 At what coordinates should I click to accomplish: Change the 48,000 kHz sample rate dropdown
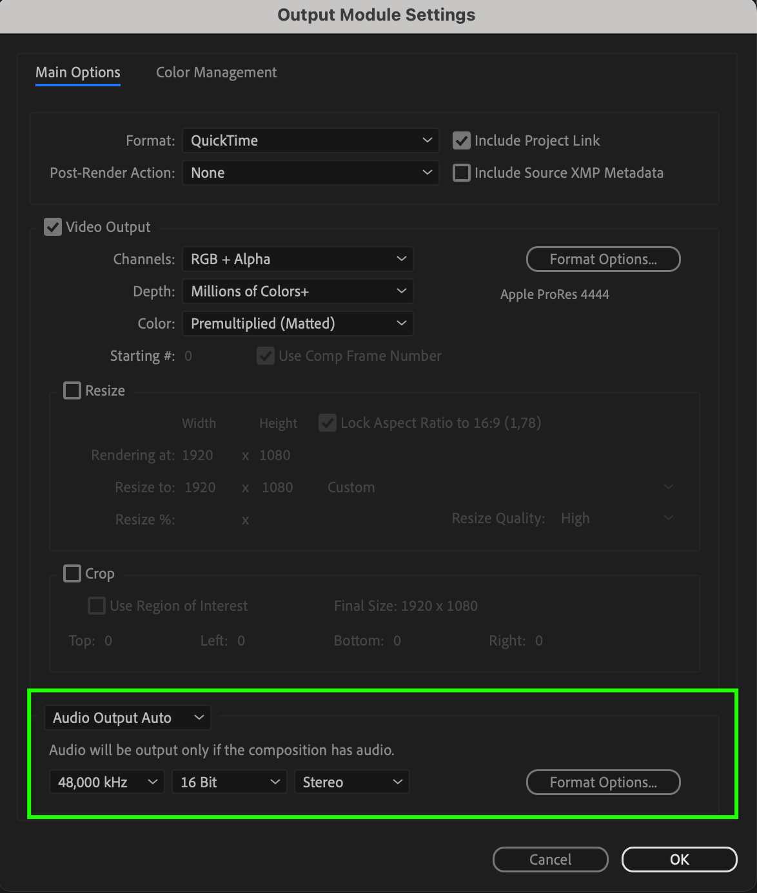[x=106, y=782]
